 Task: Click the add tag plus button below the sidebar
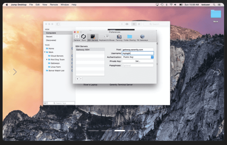45,103
